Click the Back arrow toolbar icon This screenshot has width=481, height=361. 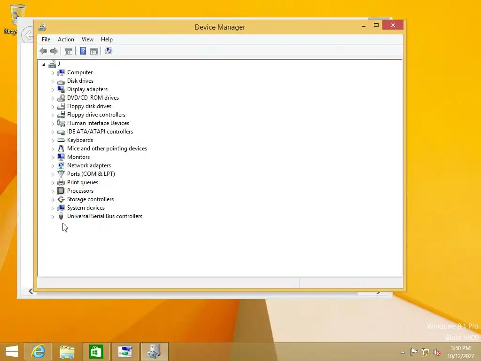click(43, 51)
